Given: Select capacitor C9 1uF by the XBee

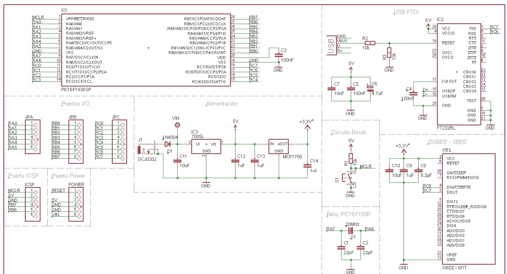Looking at the screenshot, I should point(403,170).
